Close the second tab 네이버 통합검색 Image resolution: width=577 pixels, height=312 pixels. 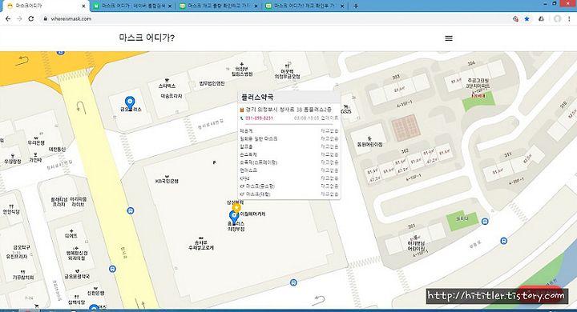click(x=170, y=6)
